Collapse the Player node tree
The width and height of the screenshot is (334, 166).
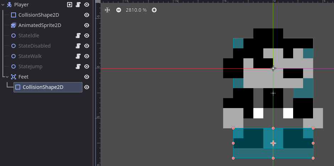(x=3, y=5)
